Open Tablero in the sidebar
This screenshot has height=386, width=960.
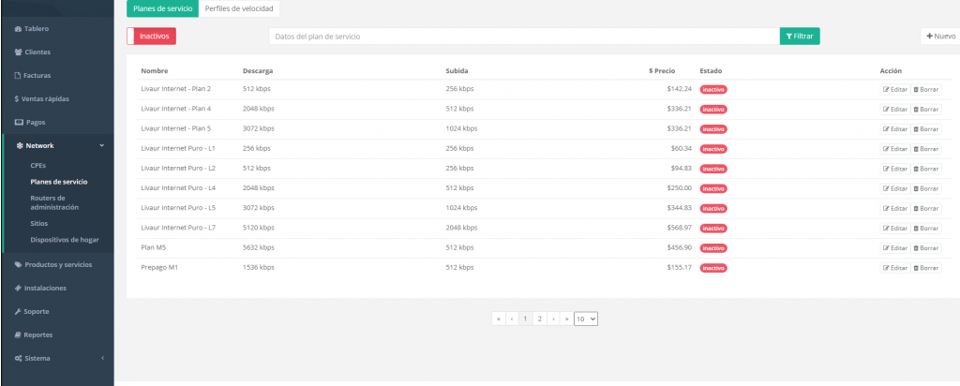click(32, 29)
